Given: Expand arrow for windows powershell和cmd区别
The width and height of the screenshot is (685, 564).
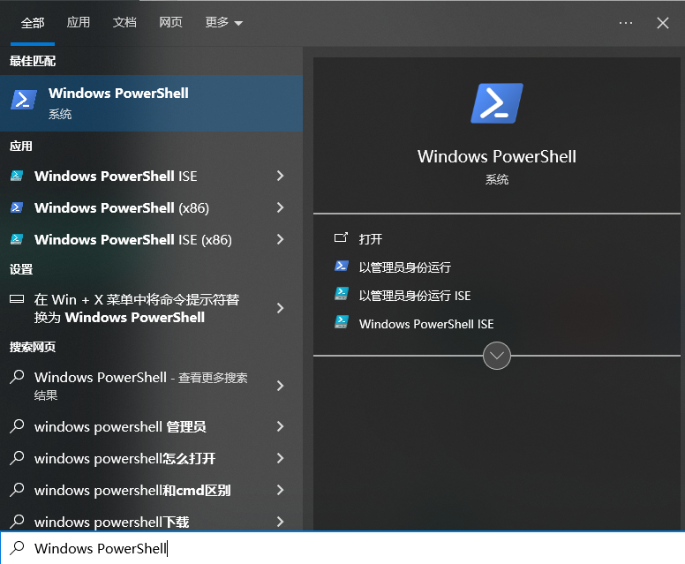Looking at the screenshot, I should pyautogui.click(x=281, y=490).
